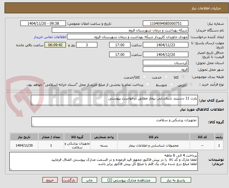Click the ایجاد کننده درخواست field
The width and height of the screenshot is (229, 188).
[x=128, y=37]
